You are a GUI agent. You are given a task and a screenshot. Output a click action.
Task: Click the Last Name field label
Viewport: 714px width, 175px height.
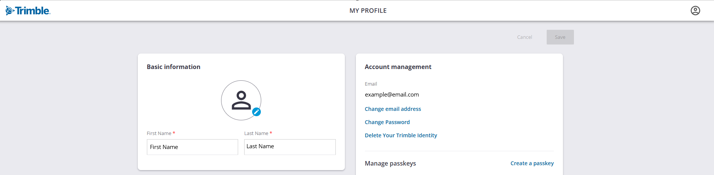[256, 134]
